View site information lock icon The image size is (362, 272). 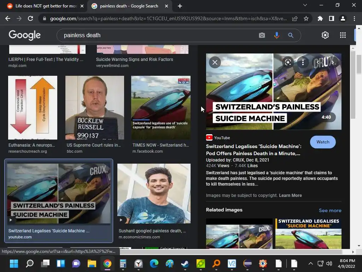point(45,18)
